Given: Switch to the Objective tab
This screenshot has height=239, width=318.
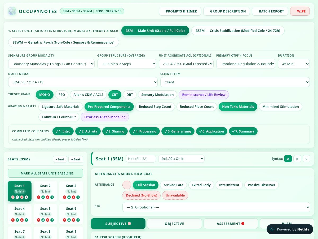Looking at the screenshot, I should (174, 224).
